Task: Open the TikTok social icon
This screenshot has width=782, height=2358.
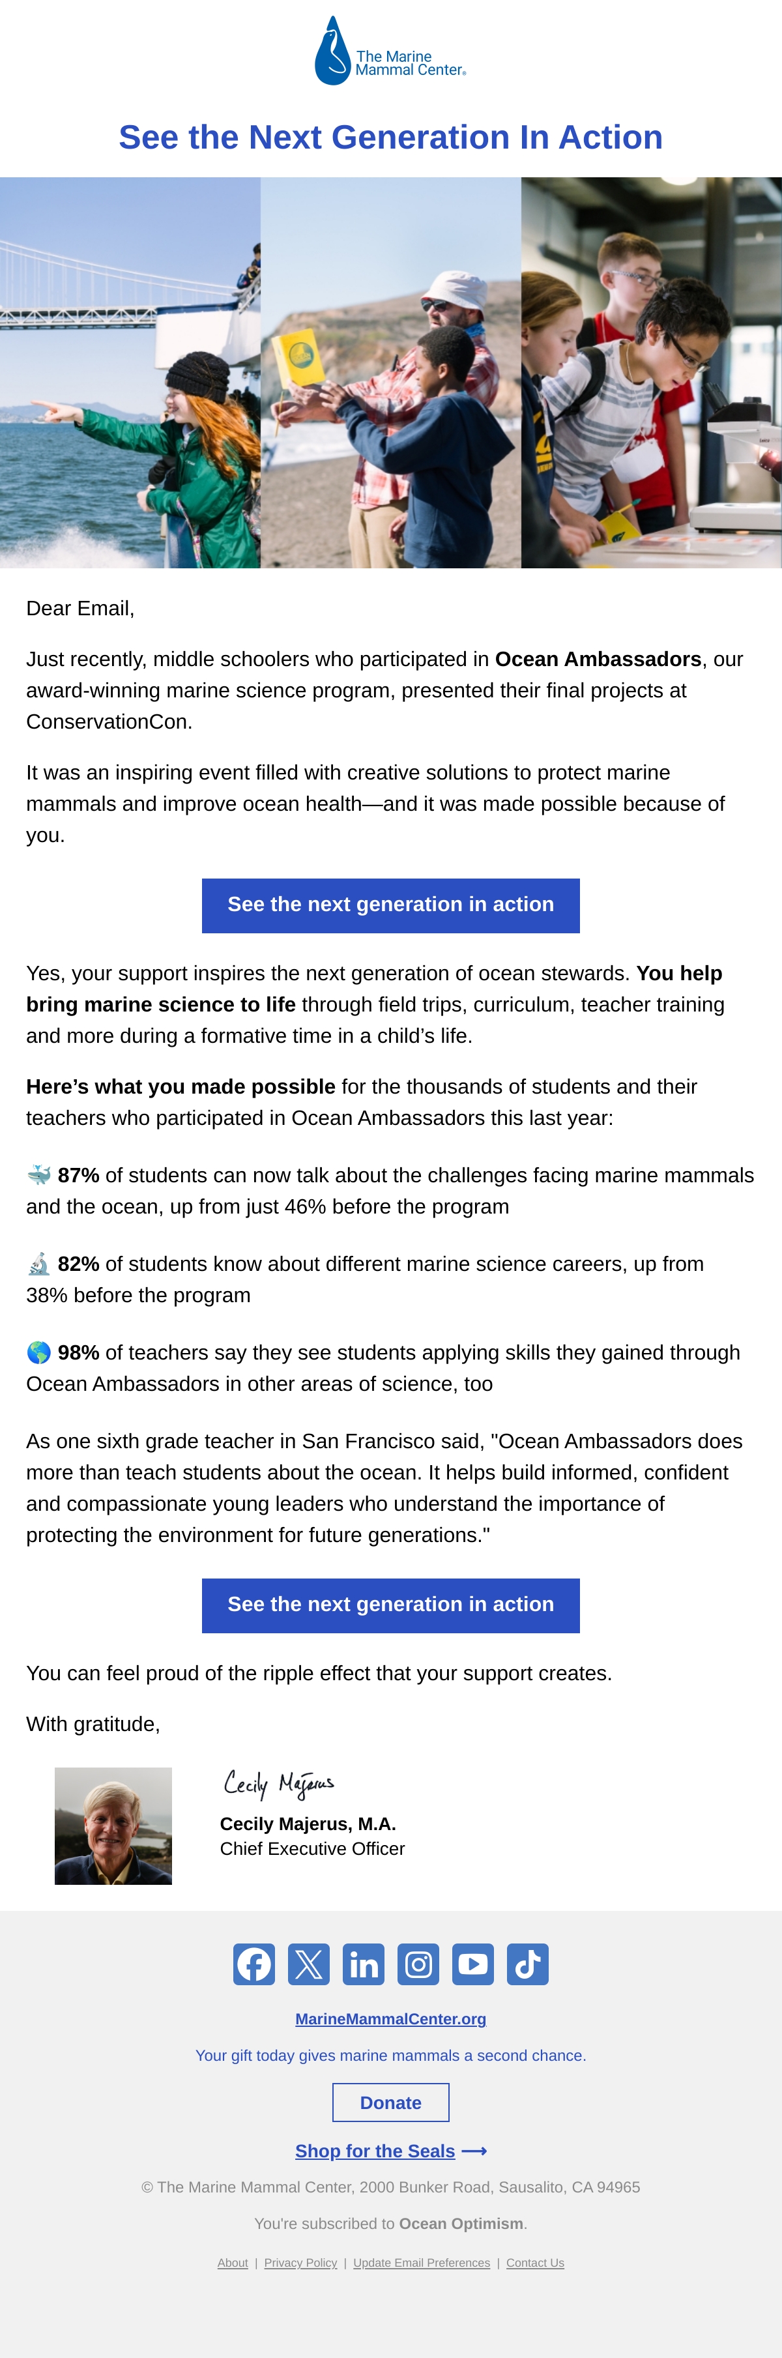Action: [527, 1964]
